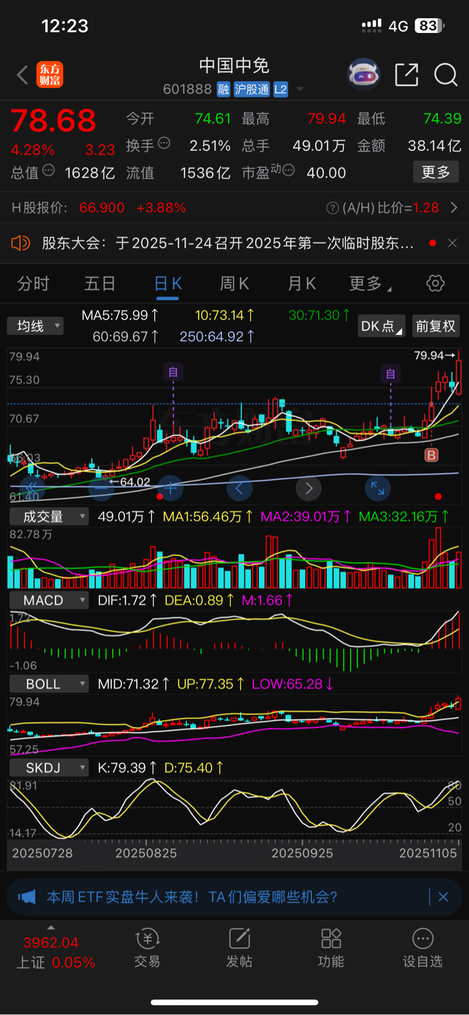
Task: Tap the megaphone icon in banner
Action: [27, 897]
